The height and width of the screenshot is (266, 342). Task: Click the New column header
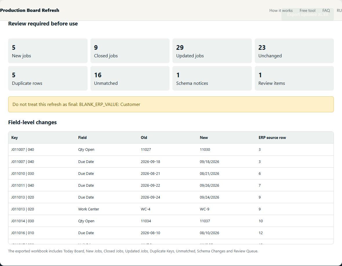pos(204,137)
